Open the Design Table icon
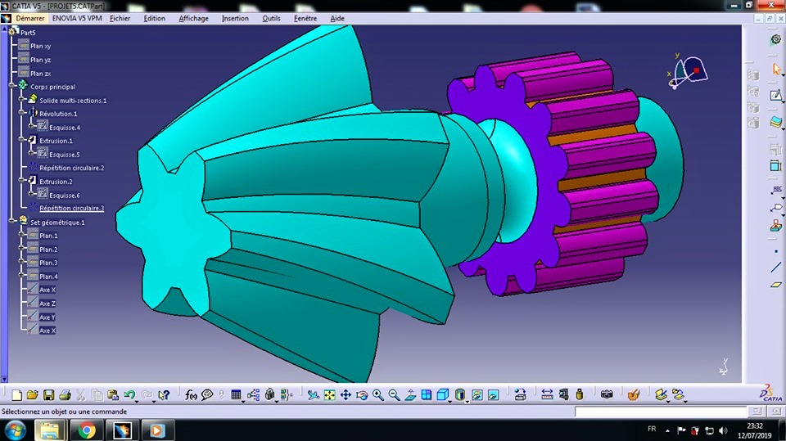 236,395
